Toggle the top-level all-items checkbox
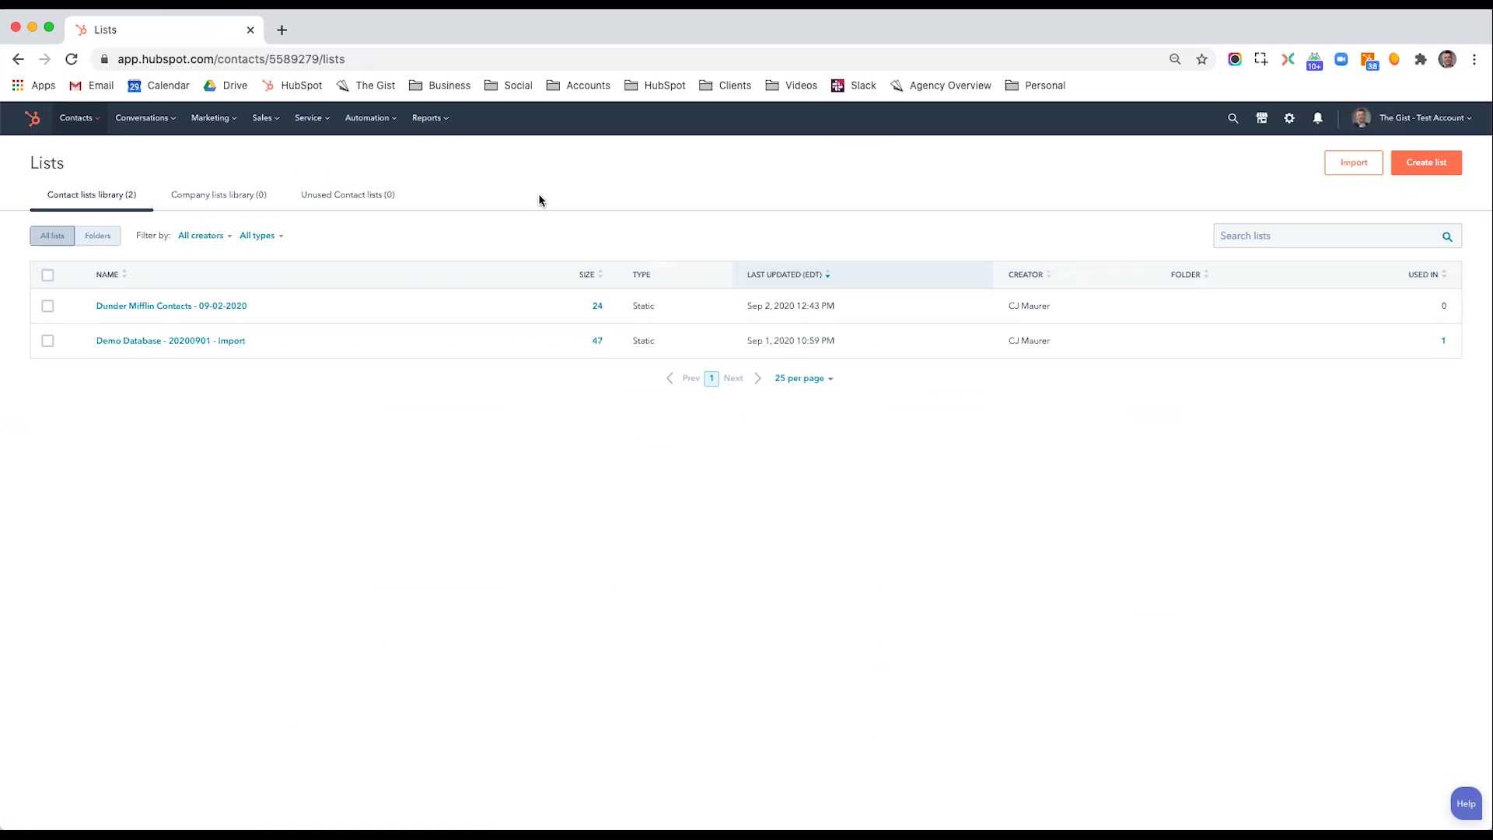Viewport: 1493px width, 840px height. pyautogui.click(x=47, y=274)
